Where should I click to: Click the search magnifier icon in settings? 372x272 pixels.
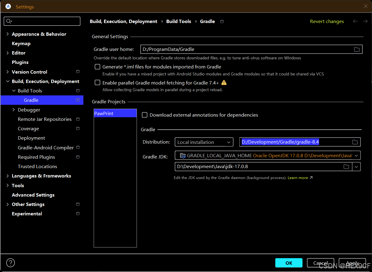point(9,21)
